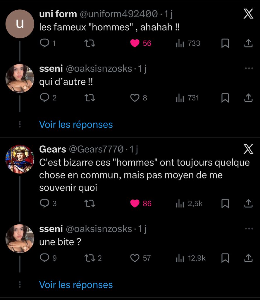The image size is (260, 300).
Task: Open uni form's profile name link
Action: pyautogui.click(x=58, y=13)
